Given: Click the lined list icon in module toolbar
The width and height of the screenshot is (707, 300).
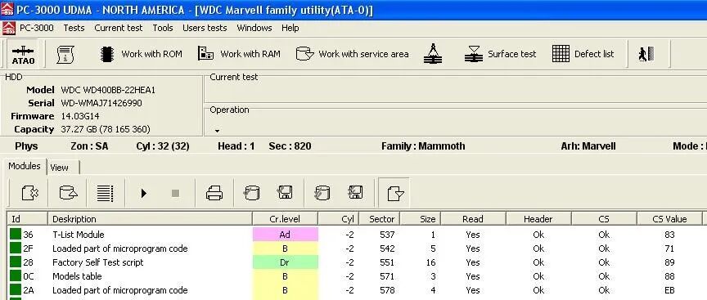Looking at the screenshot, I should coord(105,193).
